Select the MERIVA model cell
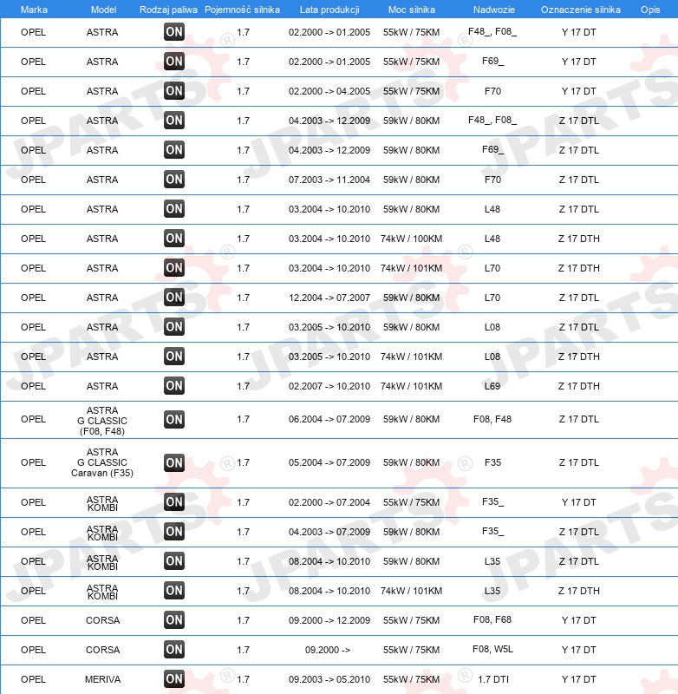The image size is (678, 694). tap(102, 679)
